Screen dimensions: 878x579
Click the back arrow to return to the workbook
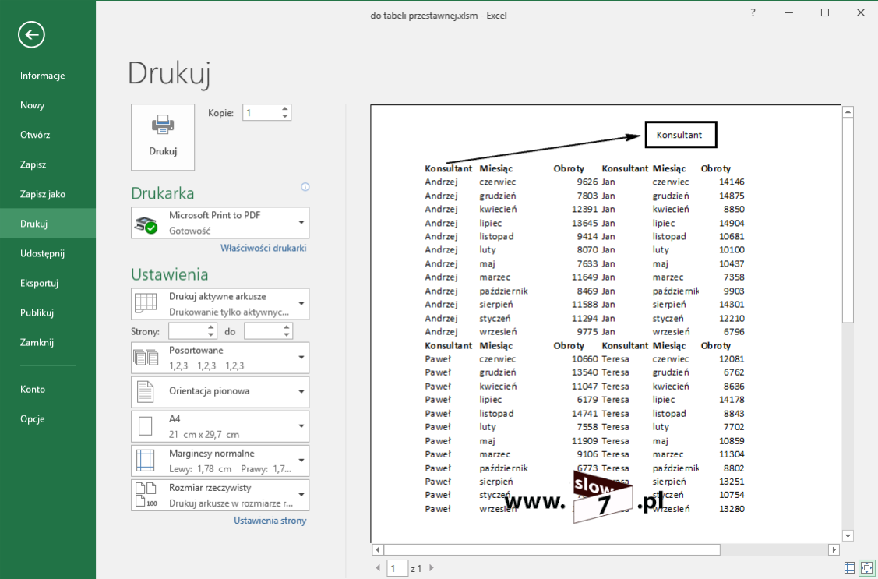point(31,35)
